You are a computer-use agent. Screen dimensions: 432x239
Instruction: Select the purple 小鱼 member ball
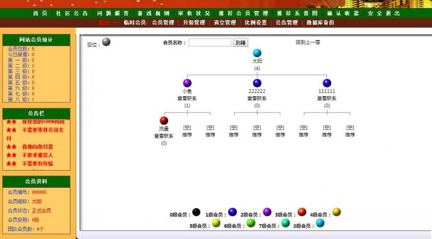[187, 83]
